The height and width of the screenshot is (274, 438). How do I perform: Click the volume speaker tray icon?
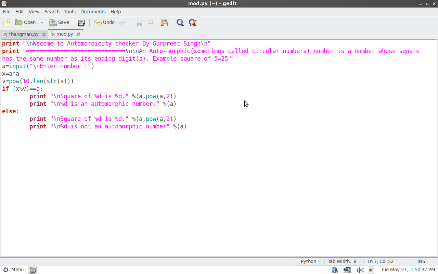[360, 270]
